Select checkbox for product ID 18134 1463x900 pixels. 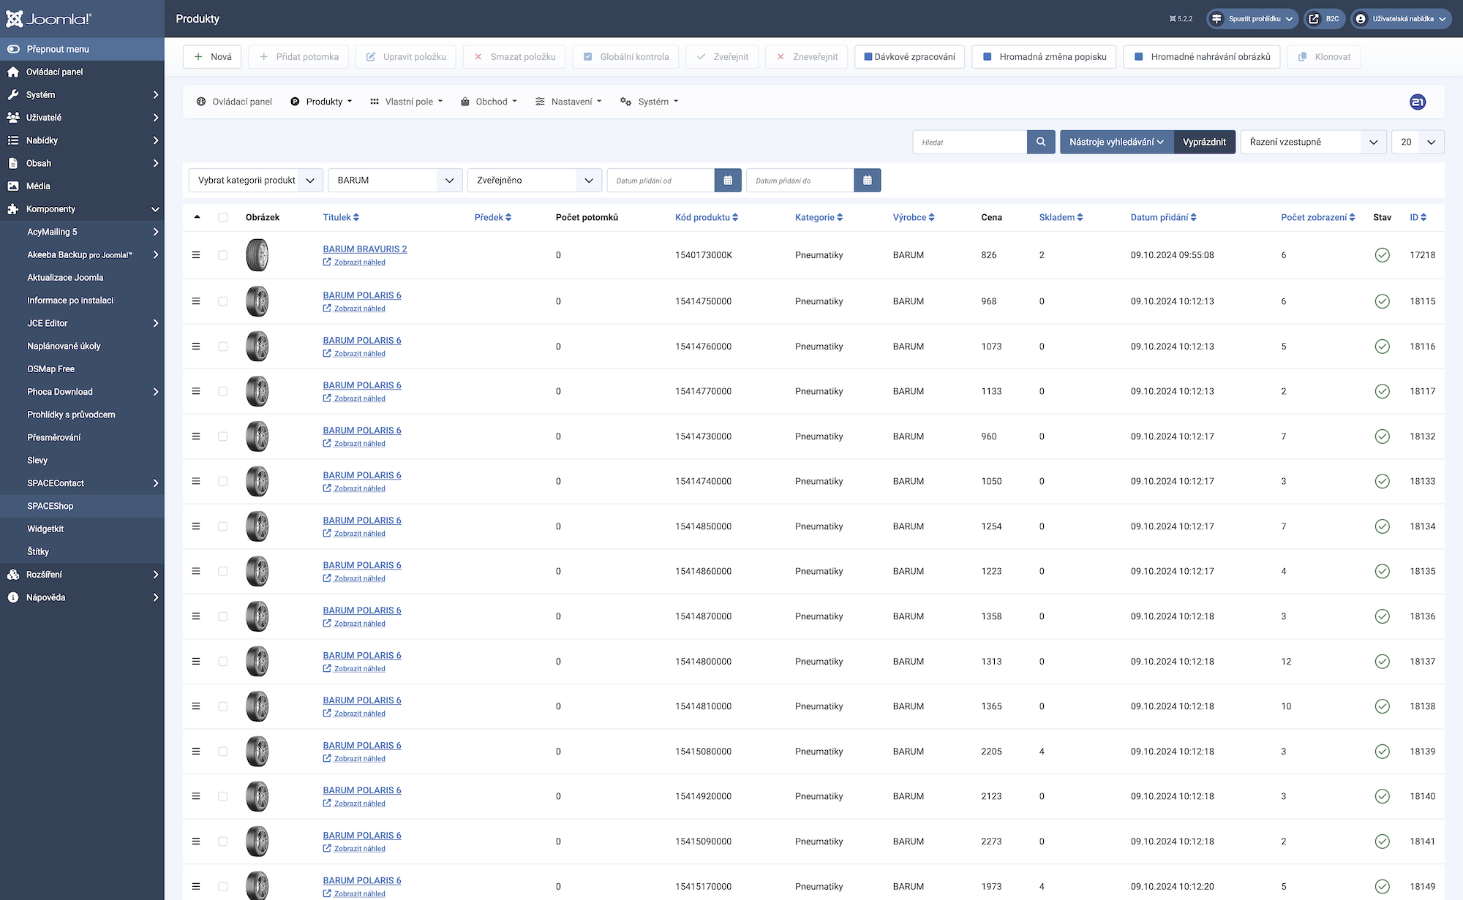click(223, 526)
